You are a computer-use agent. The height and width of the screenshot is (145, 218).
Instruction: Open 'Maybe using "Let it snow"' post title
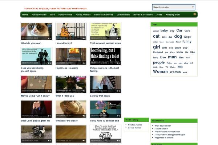click(x=35, y=96)
